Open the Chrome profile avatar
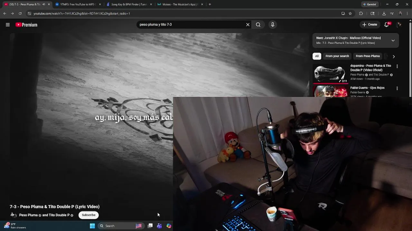This screenshot has height=231, width=412. [400, 13]
